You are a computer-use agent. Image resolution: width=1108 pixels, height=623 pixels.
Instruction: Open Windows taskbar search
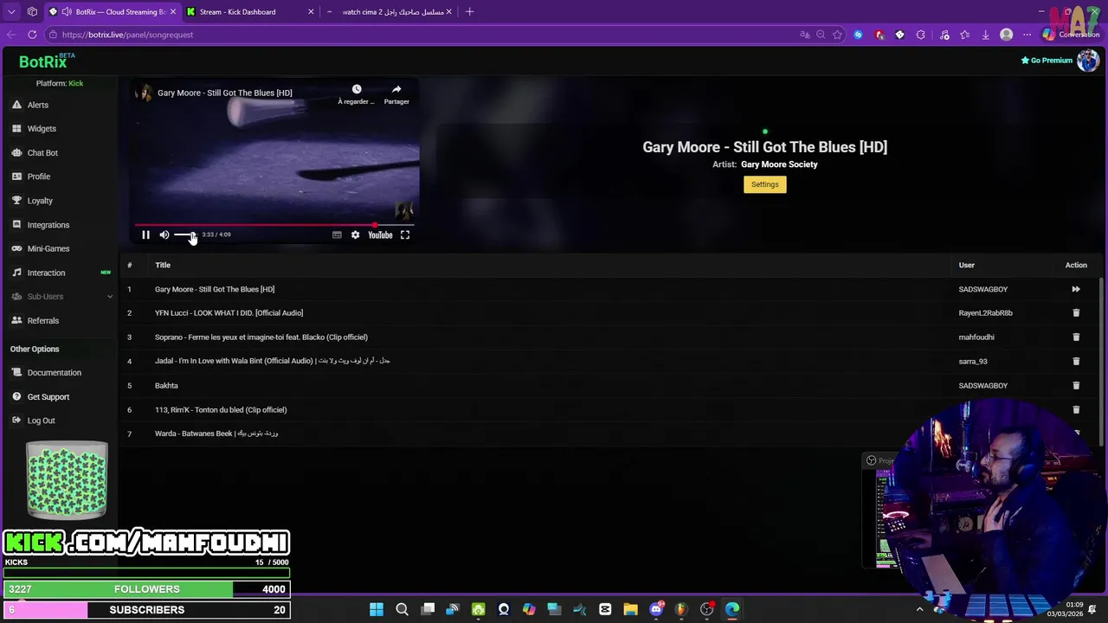tap(402, 609)
